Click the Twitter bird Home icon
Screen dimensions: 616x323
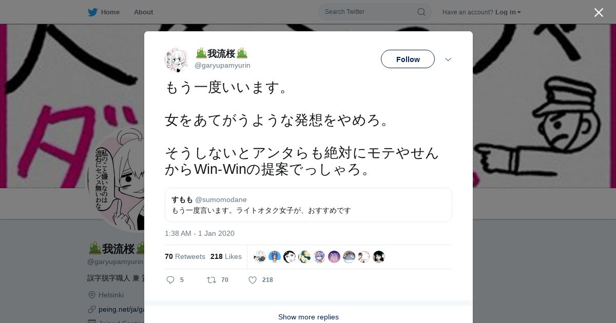click(x=92, y=12)
